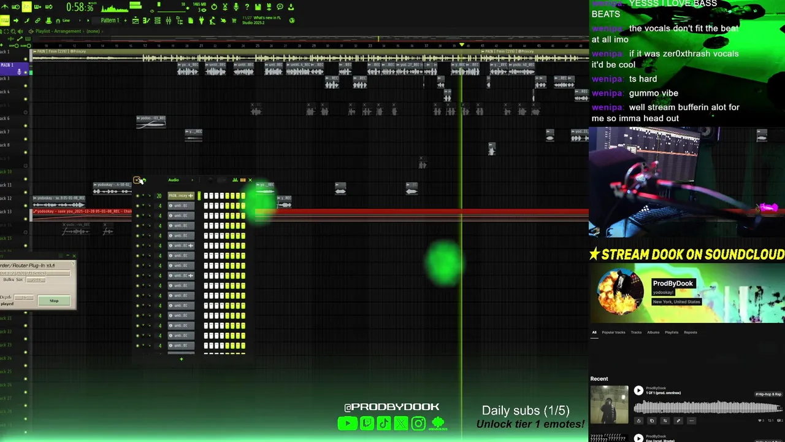
Task: Open the Buffer Size dropdown in the Router Plug-in window
Action: point(36,279)
